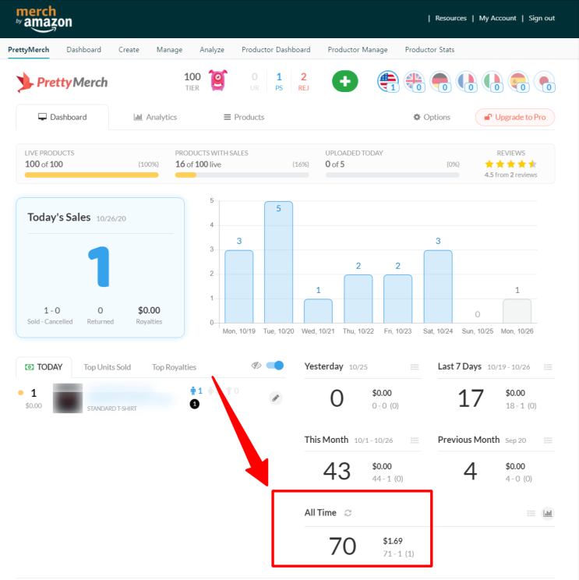Click the blue men's fit icon with 1

[x=196, y=391]
